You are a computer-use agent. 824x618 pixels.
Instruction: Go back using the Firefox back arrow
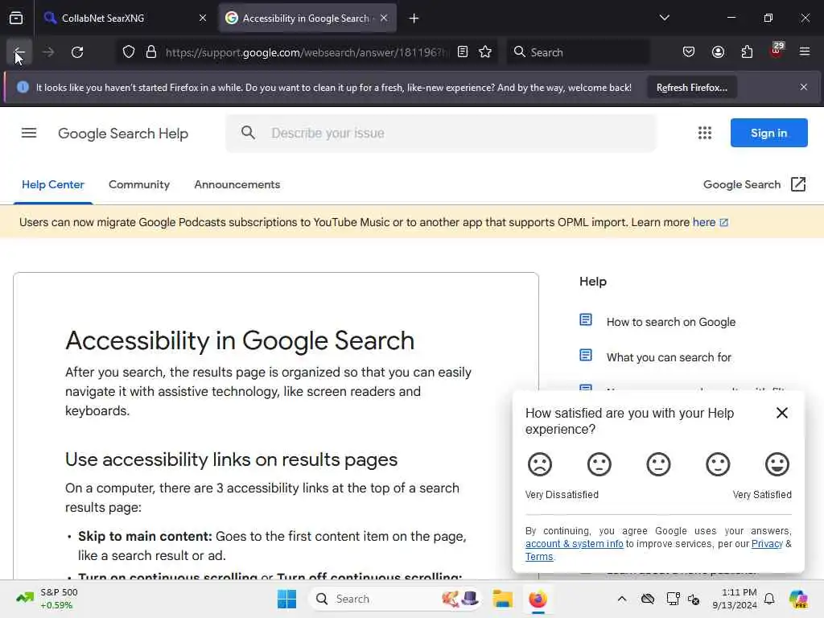[19, 52]
